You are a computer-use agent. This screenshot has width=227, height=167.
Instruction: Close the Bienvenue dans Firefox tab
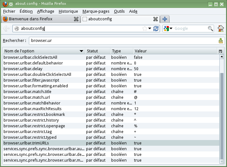(x=76, y=19)
